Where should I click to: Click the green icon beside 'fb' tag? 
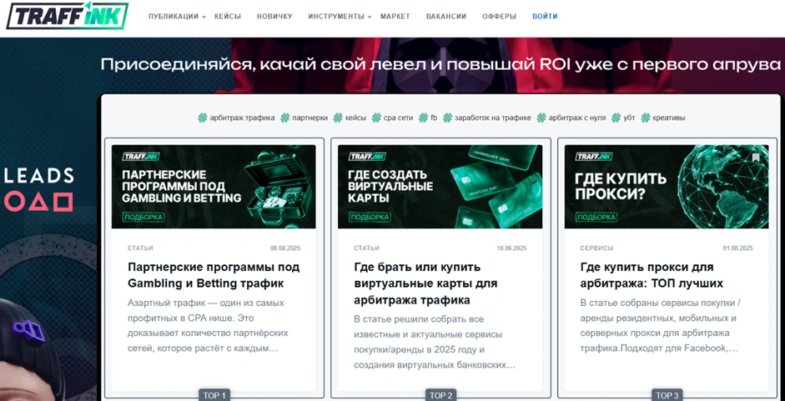(x=422, y=118)
